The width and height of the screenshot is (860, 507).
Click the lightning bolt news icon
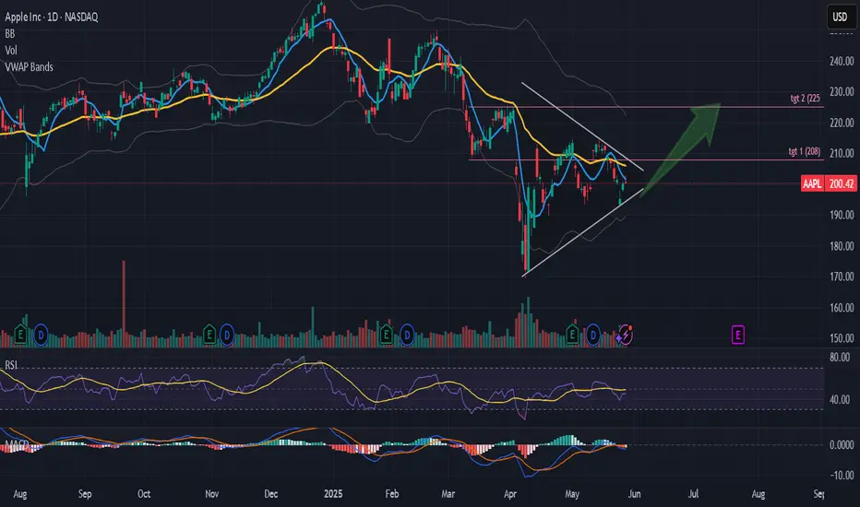[x=626, y=334]
